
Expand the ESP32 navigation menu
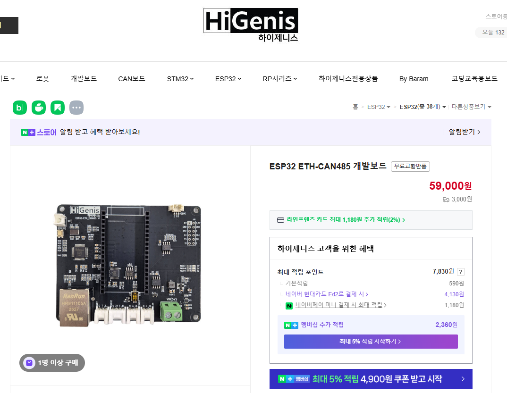228,79
